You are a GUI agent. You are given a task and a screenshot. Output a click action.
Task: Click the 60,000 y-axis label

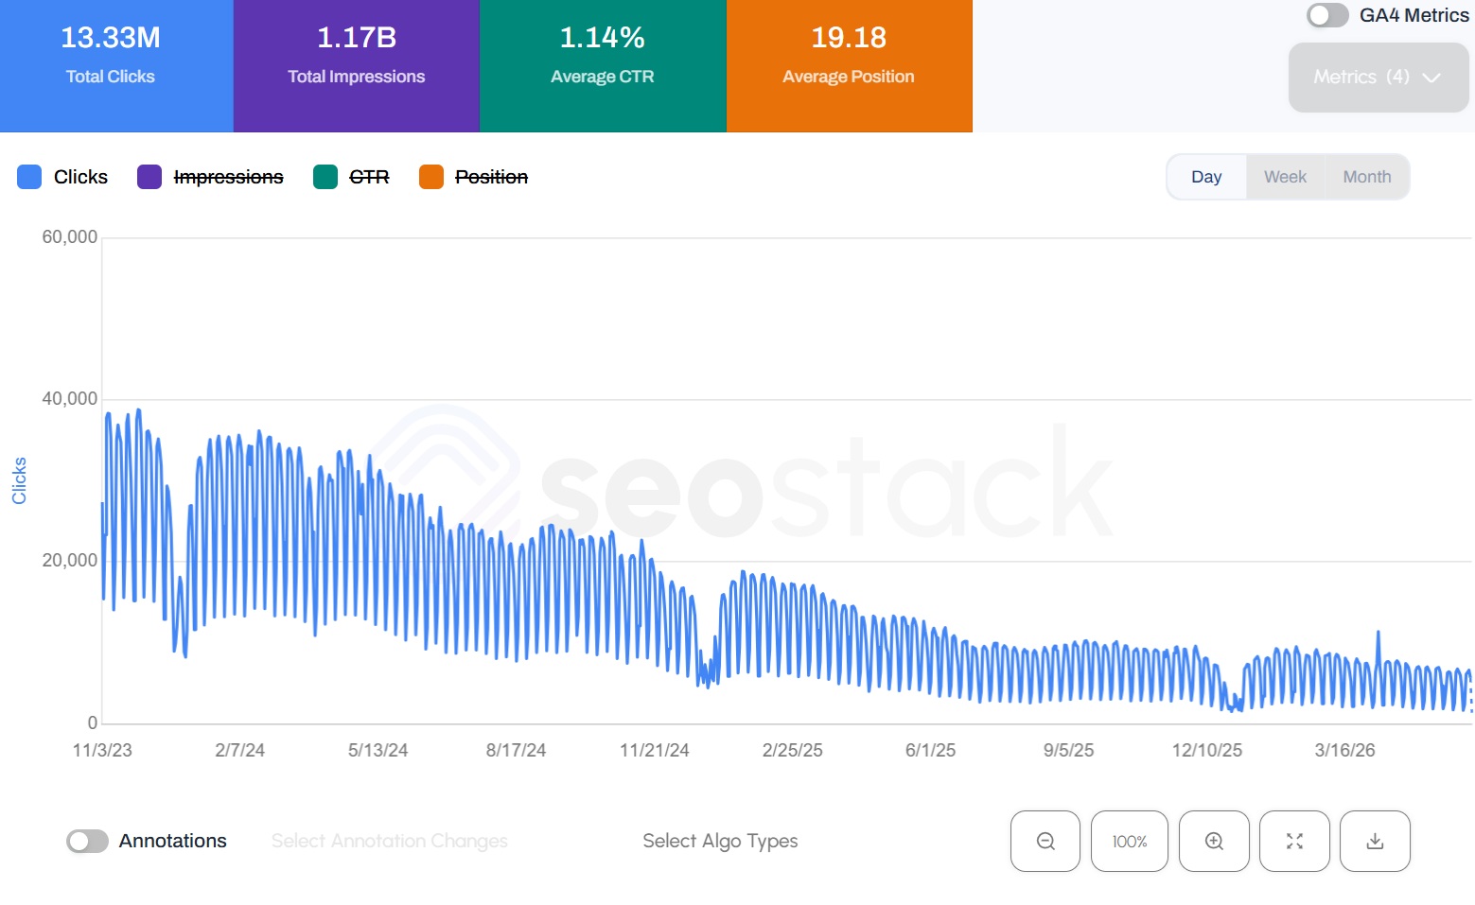click(x=69, y=236)
